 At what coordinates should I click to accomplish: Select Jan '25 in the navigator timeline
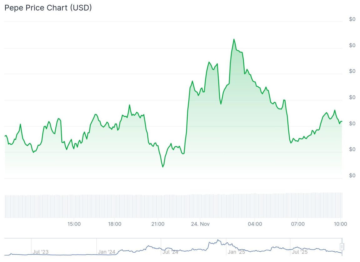[236, 252]
